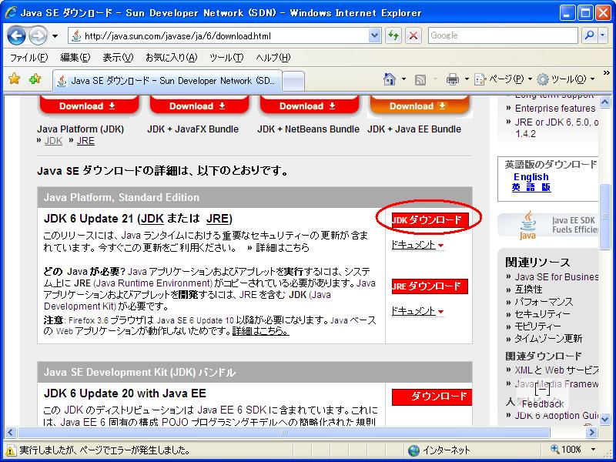Click the Stop loading red X icon
616x462 pixels.
tap(413, 36)
